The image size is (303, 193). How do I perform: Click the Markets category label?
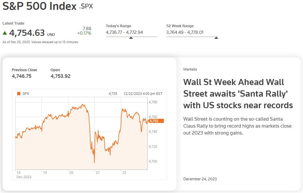click(x=190, y=69)
